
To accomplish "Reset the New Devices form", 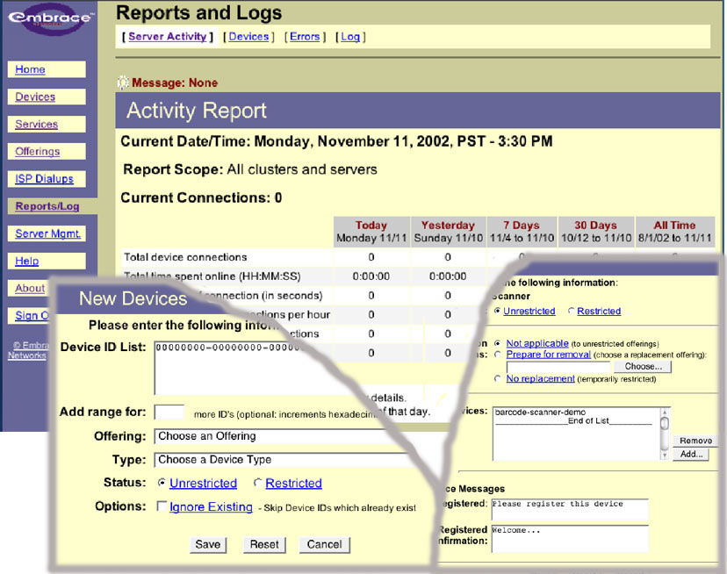I will coord(263,544).
